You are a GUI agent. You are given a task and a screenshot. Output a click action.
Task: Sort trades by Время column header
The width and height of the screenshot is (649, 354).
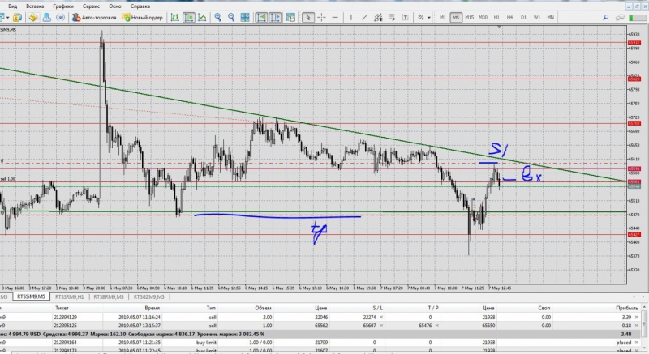pos(153,308)
